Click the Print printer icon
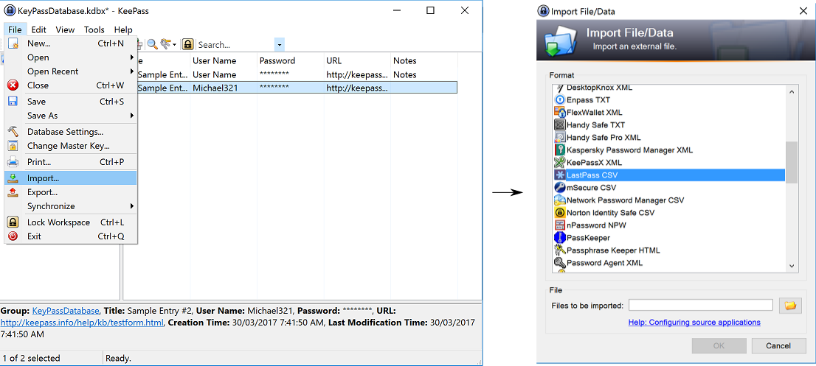Viewport: 816px width, 366px height. coord(13,162)
